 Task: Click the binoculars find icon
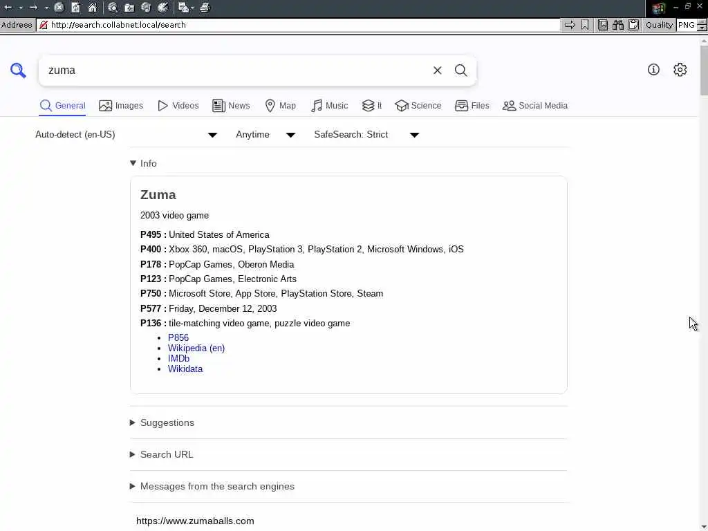pyautogui.click(x=618, y=25)
